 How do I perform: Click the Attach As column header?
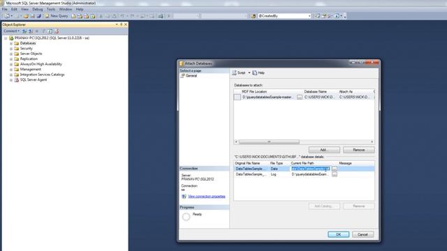pos(346,91)
